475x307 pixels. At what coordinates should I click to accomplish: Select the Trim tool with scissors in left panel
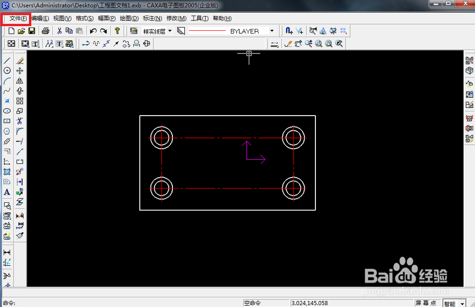click(20, 121)
